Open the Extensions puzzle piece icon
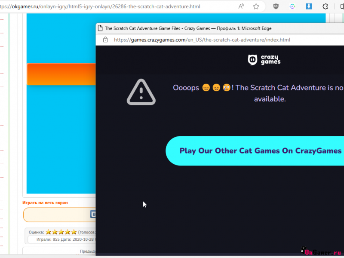 pyautogui.click(x=326, y=6)
